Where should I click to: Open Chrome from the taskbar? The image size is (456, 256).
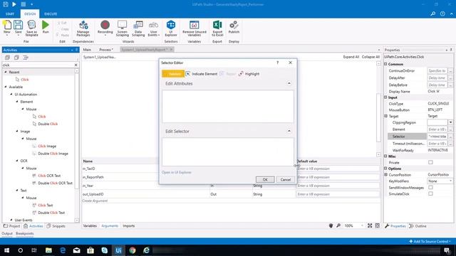point(133,250)
